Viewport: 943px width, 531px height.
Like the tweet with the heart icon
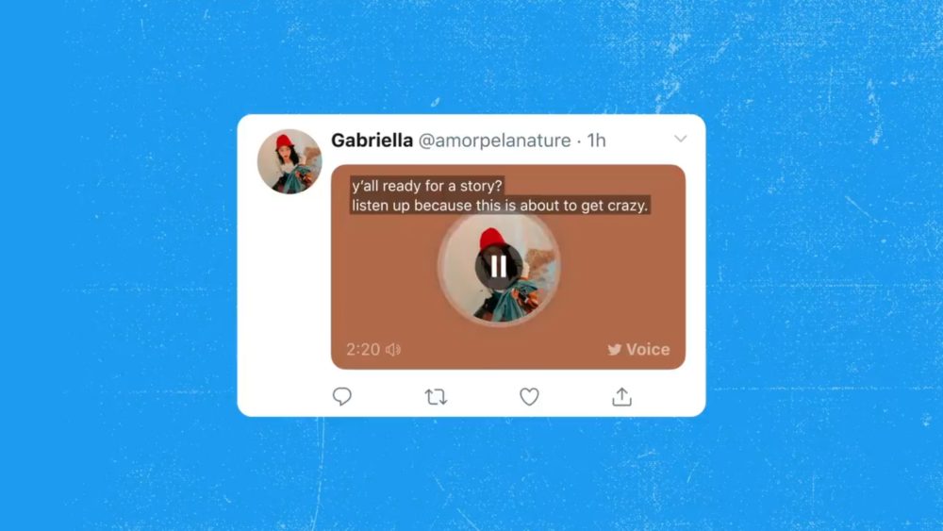(529, 397)
